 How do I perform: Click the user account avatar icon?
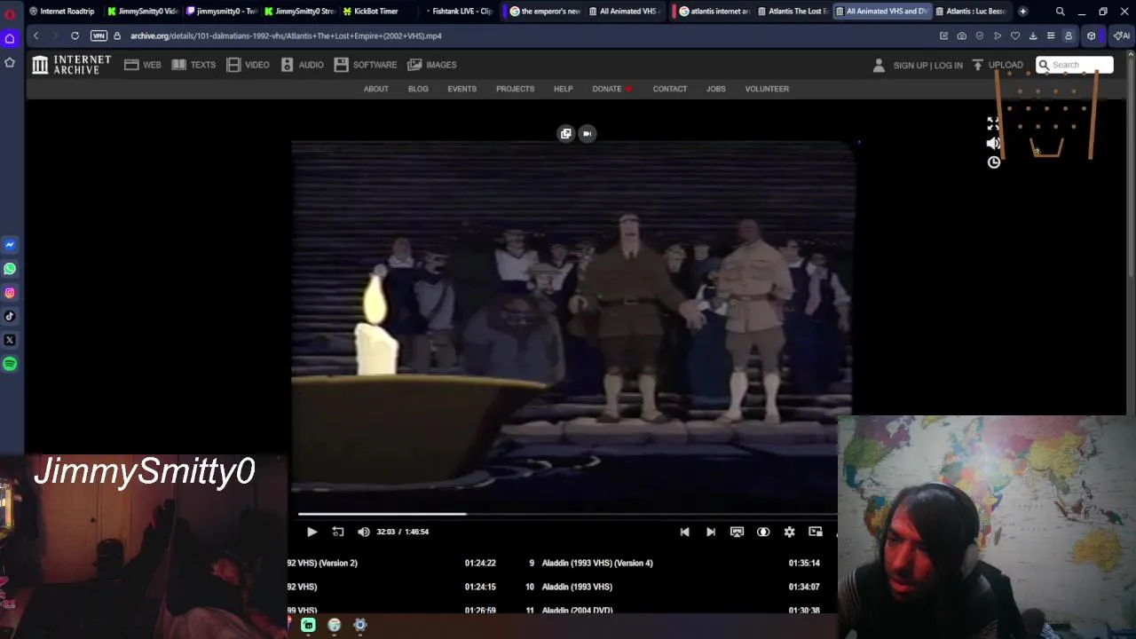coord(879,65)
